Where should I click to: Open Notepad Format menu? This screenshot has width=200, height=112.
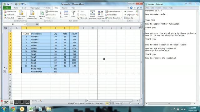tap(158, 8)
